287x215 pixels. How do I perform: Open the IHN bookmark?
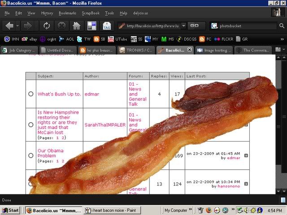[11, 39]
